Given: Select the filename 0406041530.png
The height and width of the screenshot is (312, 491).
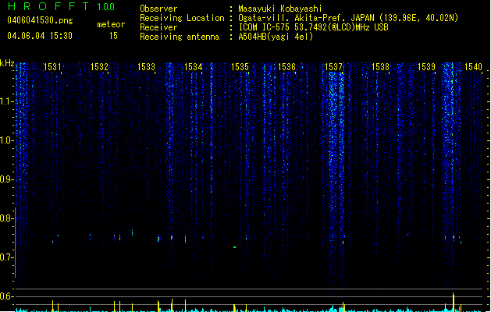Looking at the screenshot, I should coord(40,20).
